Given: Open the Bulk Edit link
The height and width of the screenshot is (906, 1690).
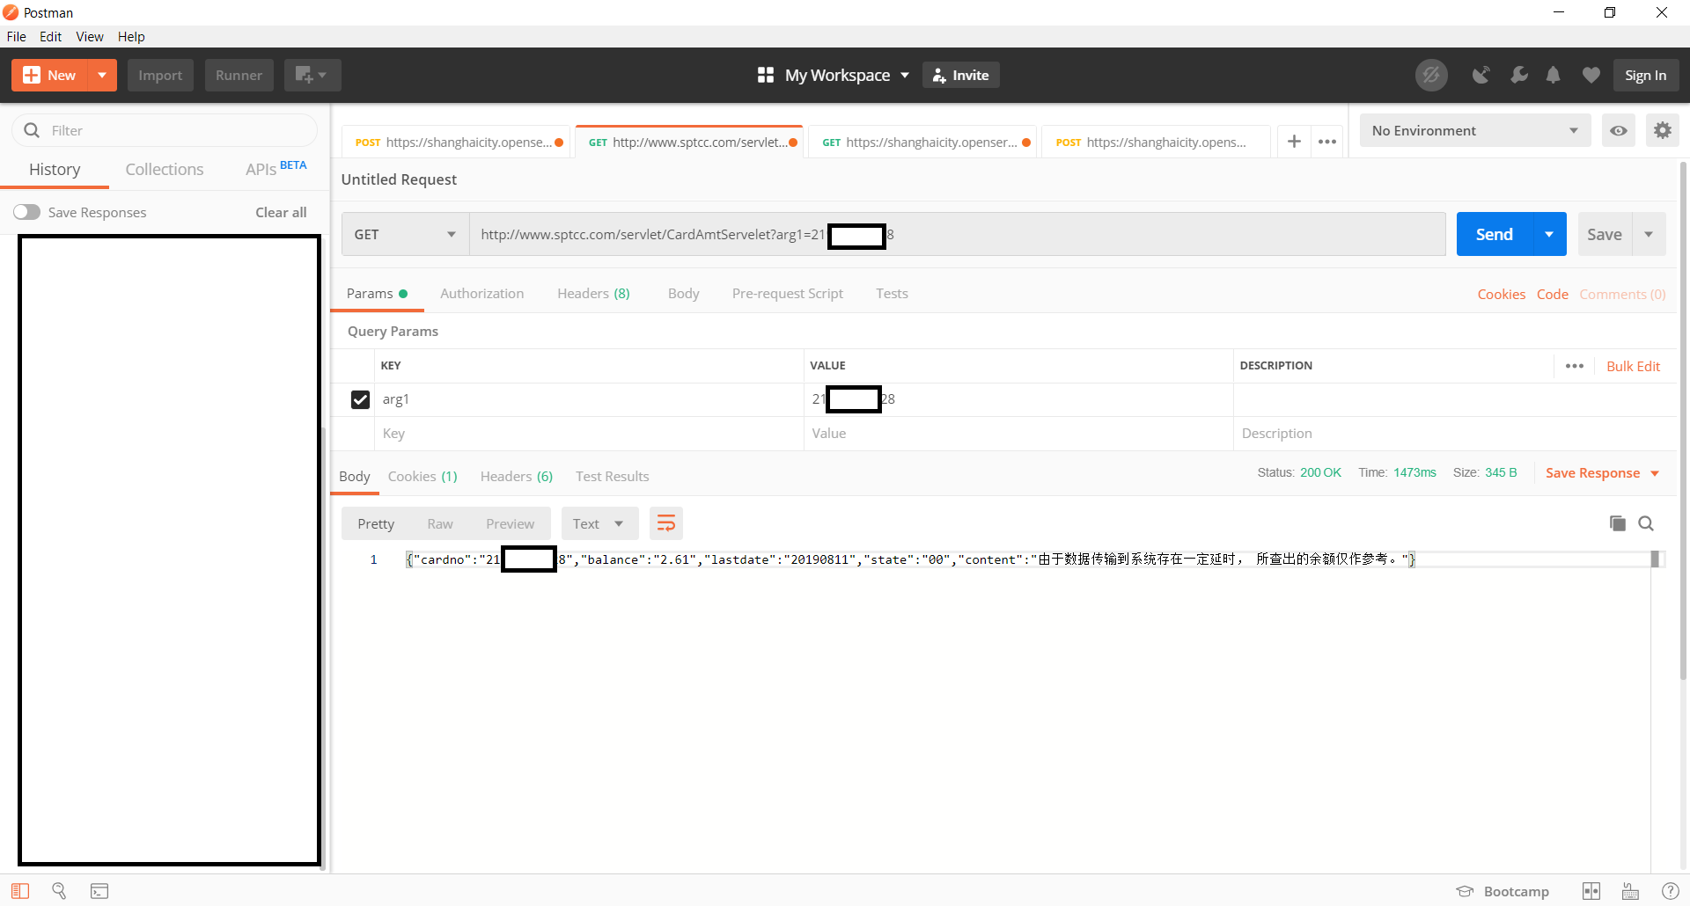Looking at the screenshot, I should (1634, 367).
